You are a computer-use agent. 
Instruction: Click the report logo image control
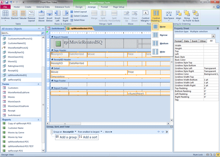tap(58, 43)
